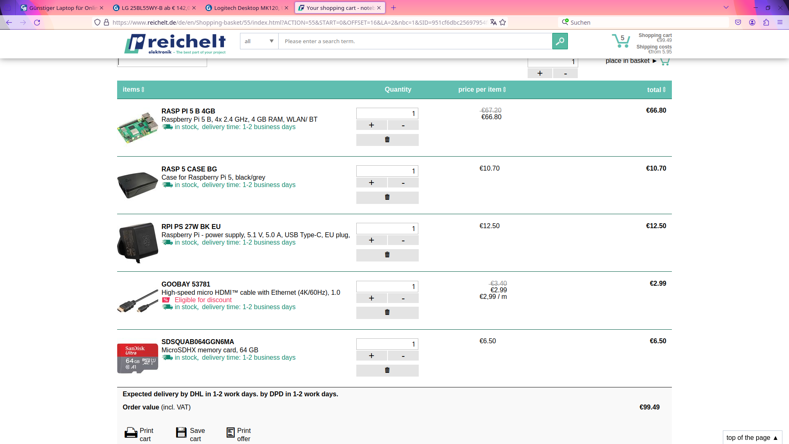
Task: Bookmark page with star icon
Action: (x=503, y=22)
